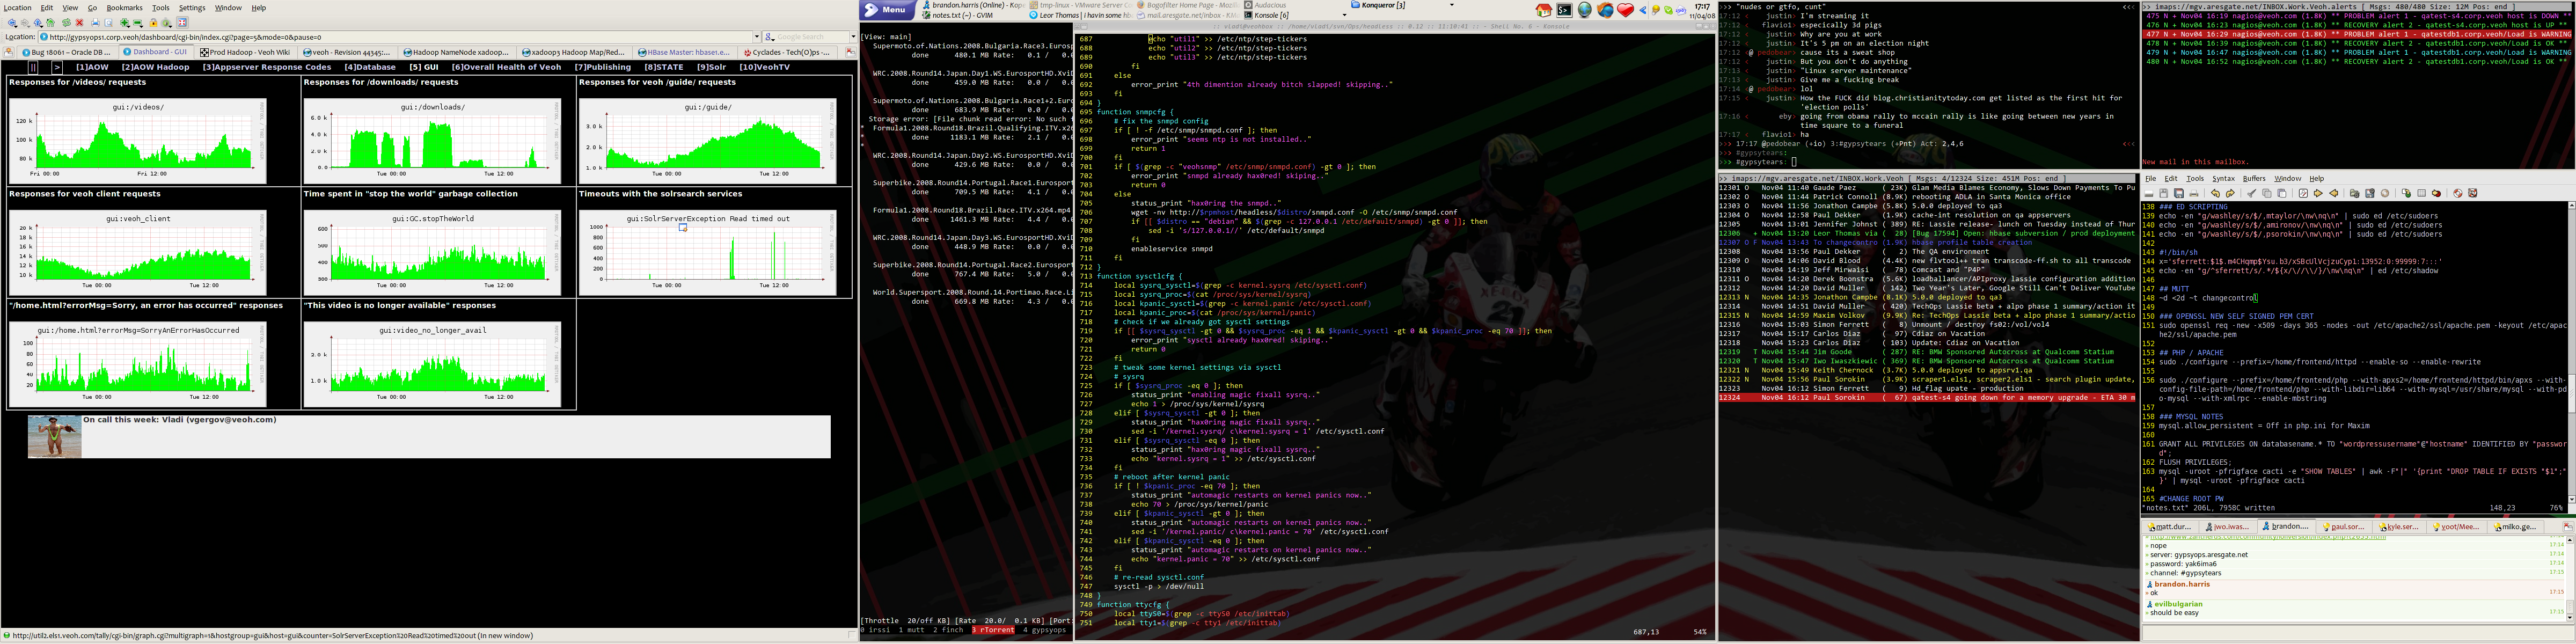The width and height of the screenshot is (2576, 644).
Task: Open the Google Search engine selector dropdown
Action: [770, 37]
